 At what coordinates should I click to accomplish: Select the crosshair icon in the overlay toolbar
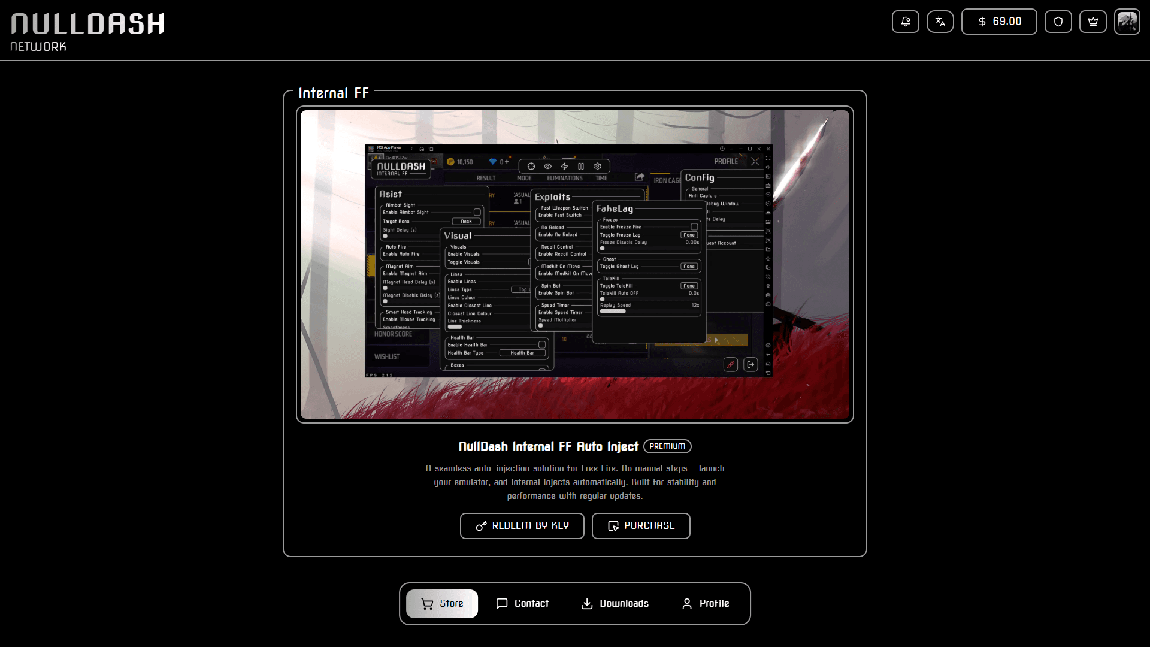(x=532, y=167)
